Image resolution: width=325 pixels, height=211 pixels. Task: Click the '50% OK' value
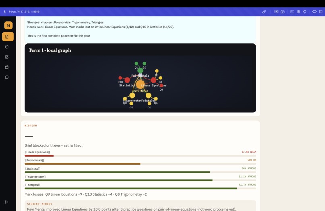coord(252,160)
